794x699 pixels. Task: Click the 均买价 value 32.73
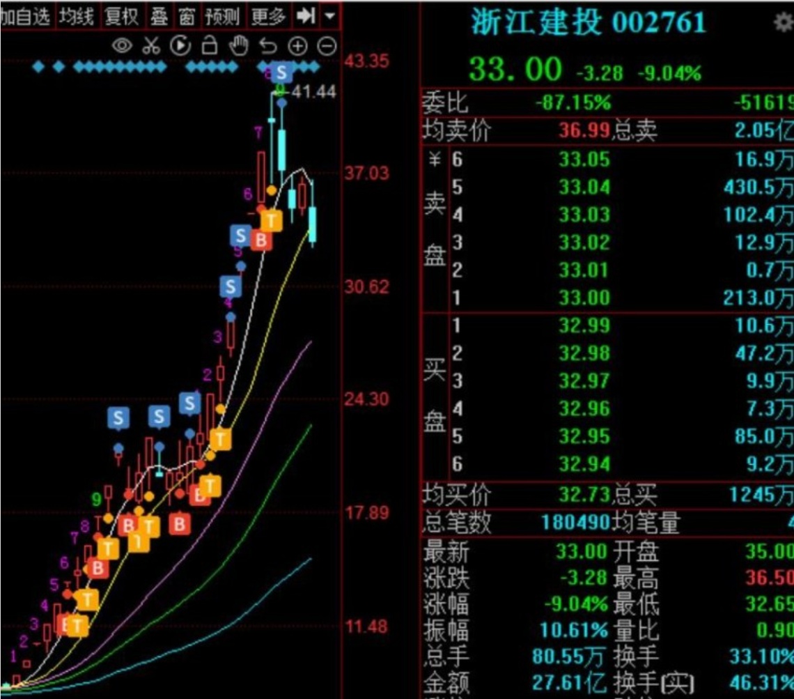coord(584,494)
